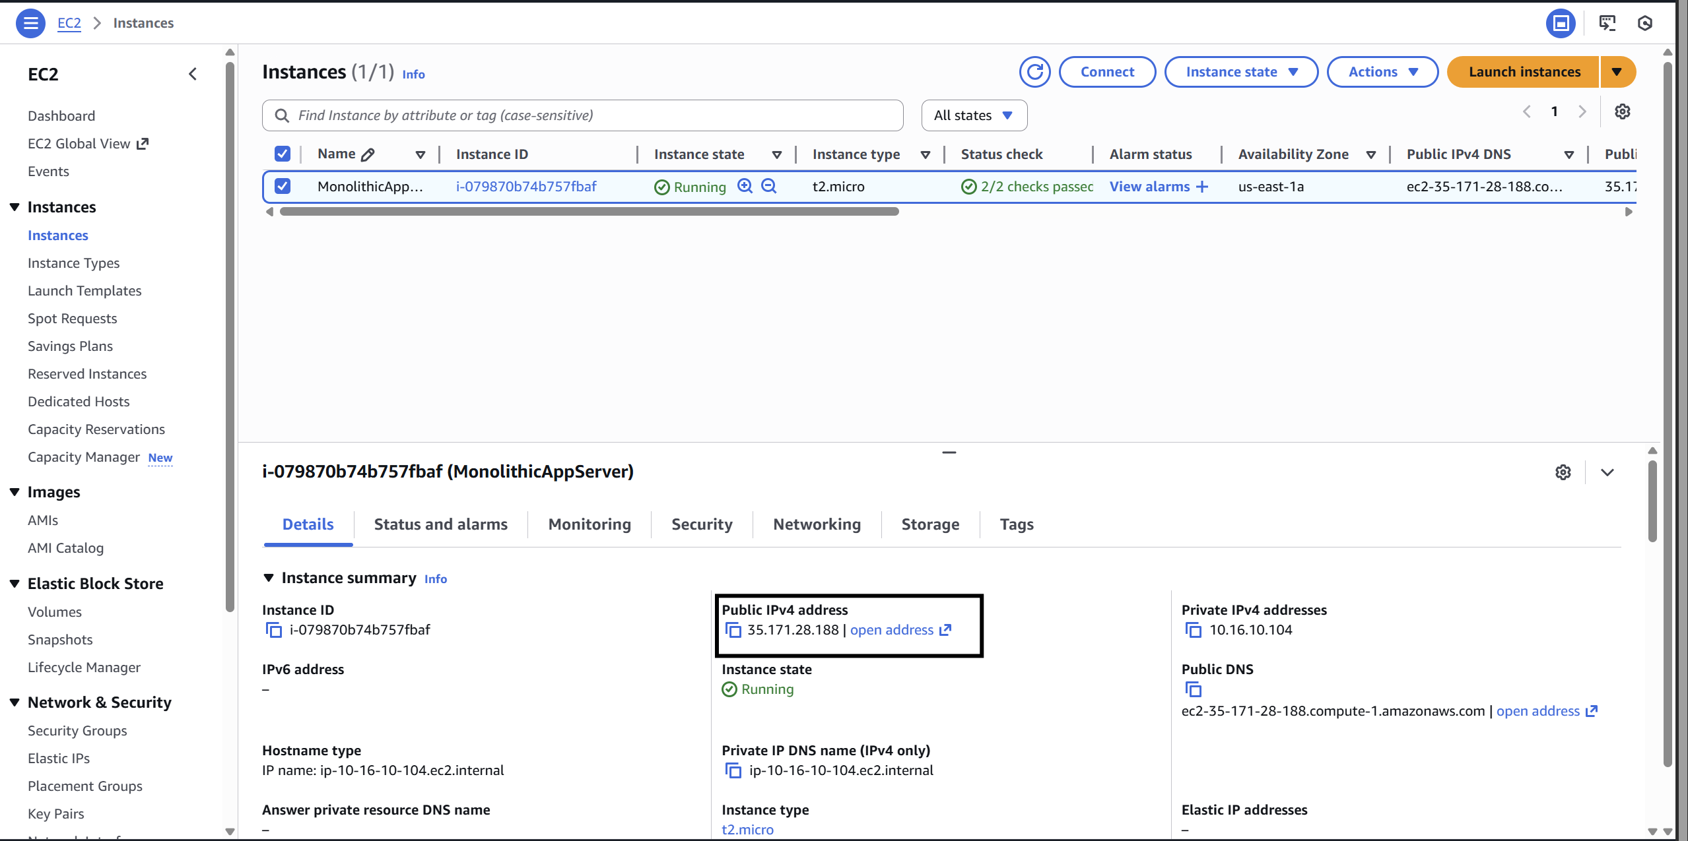This screenshot has width=1688, height=841.
Task: Switch to the Monitoring tab
Action: [x=590, y=524]
